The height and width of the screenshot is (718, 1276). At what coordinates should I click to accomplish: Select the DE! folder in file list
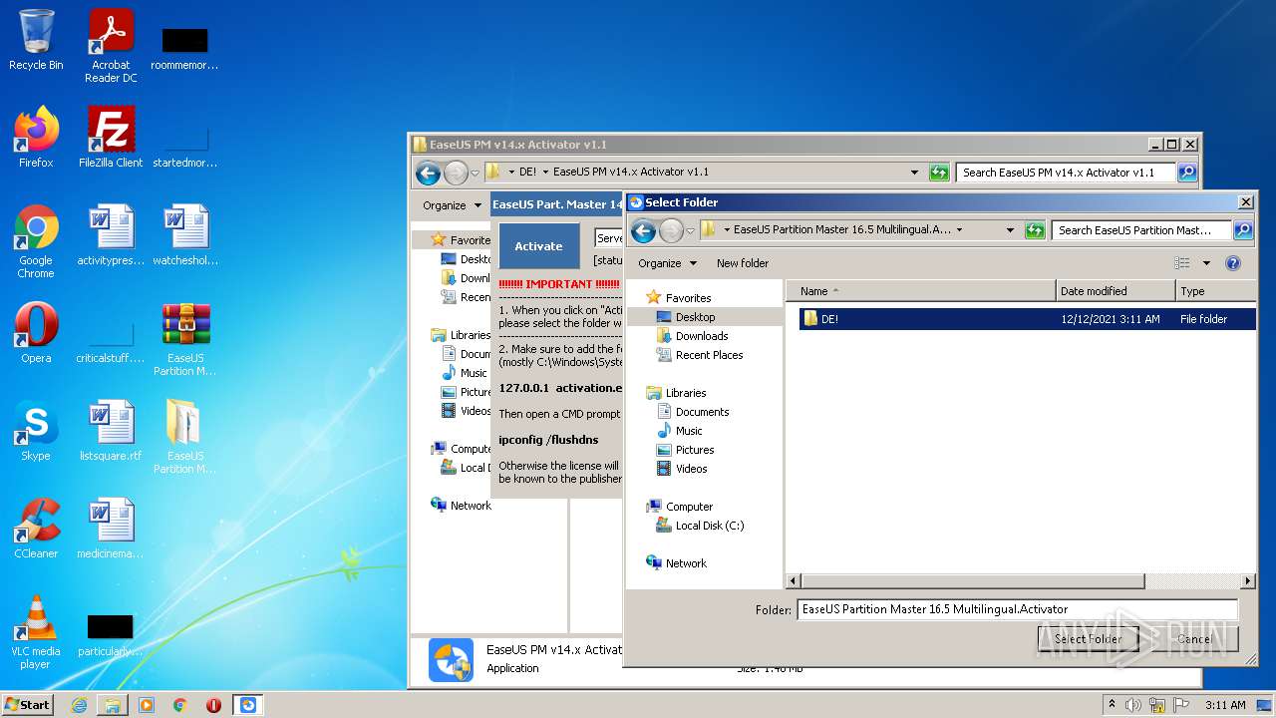(x=1027, y=319)
